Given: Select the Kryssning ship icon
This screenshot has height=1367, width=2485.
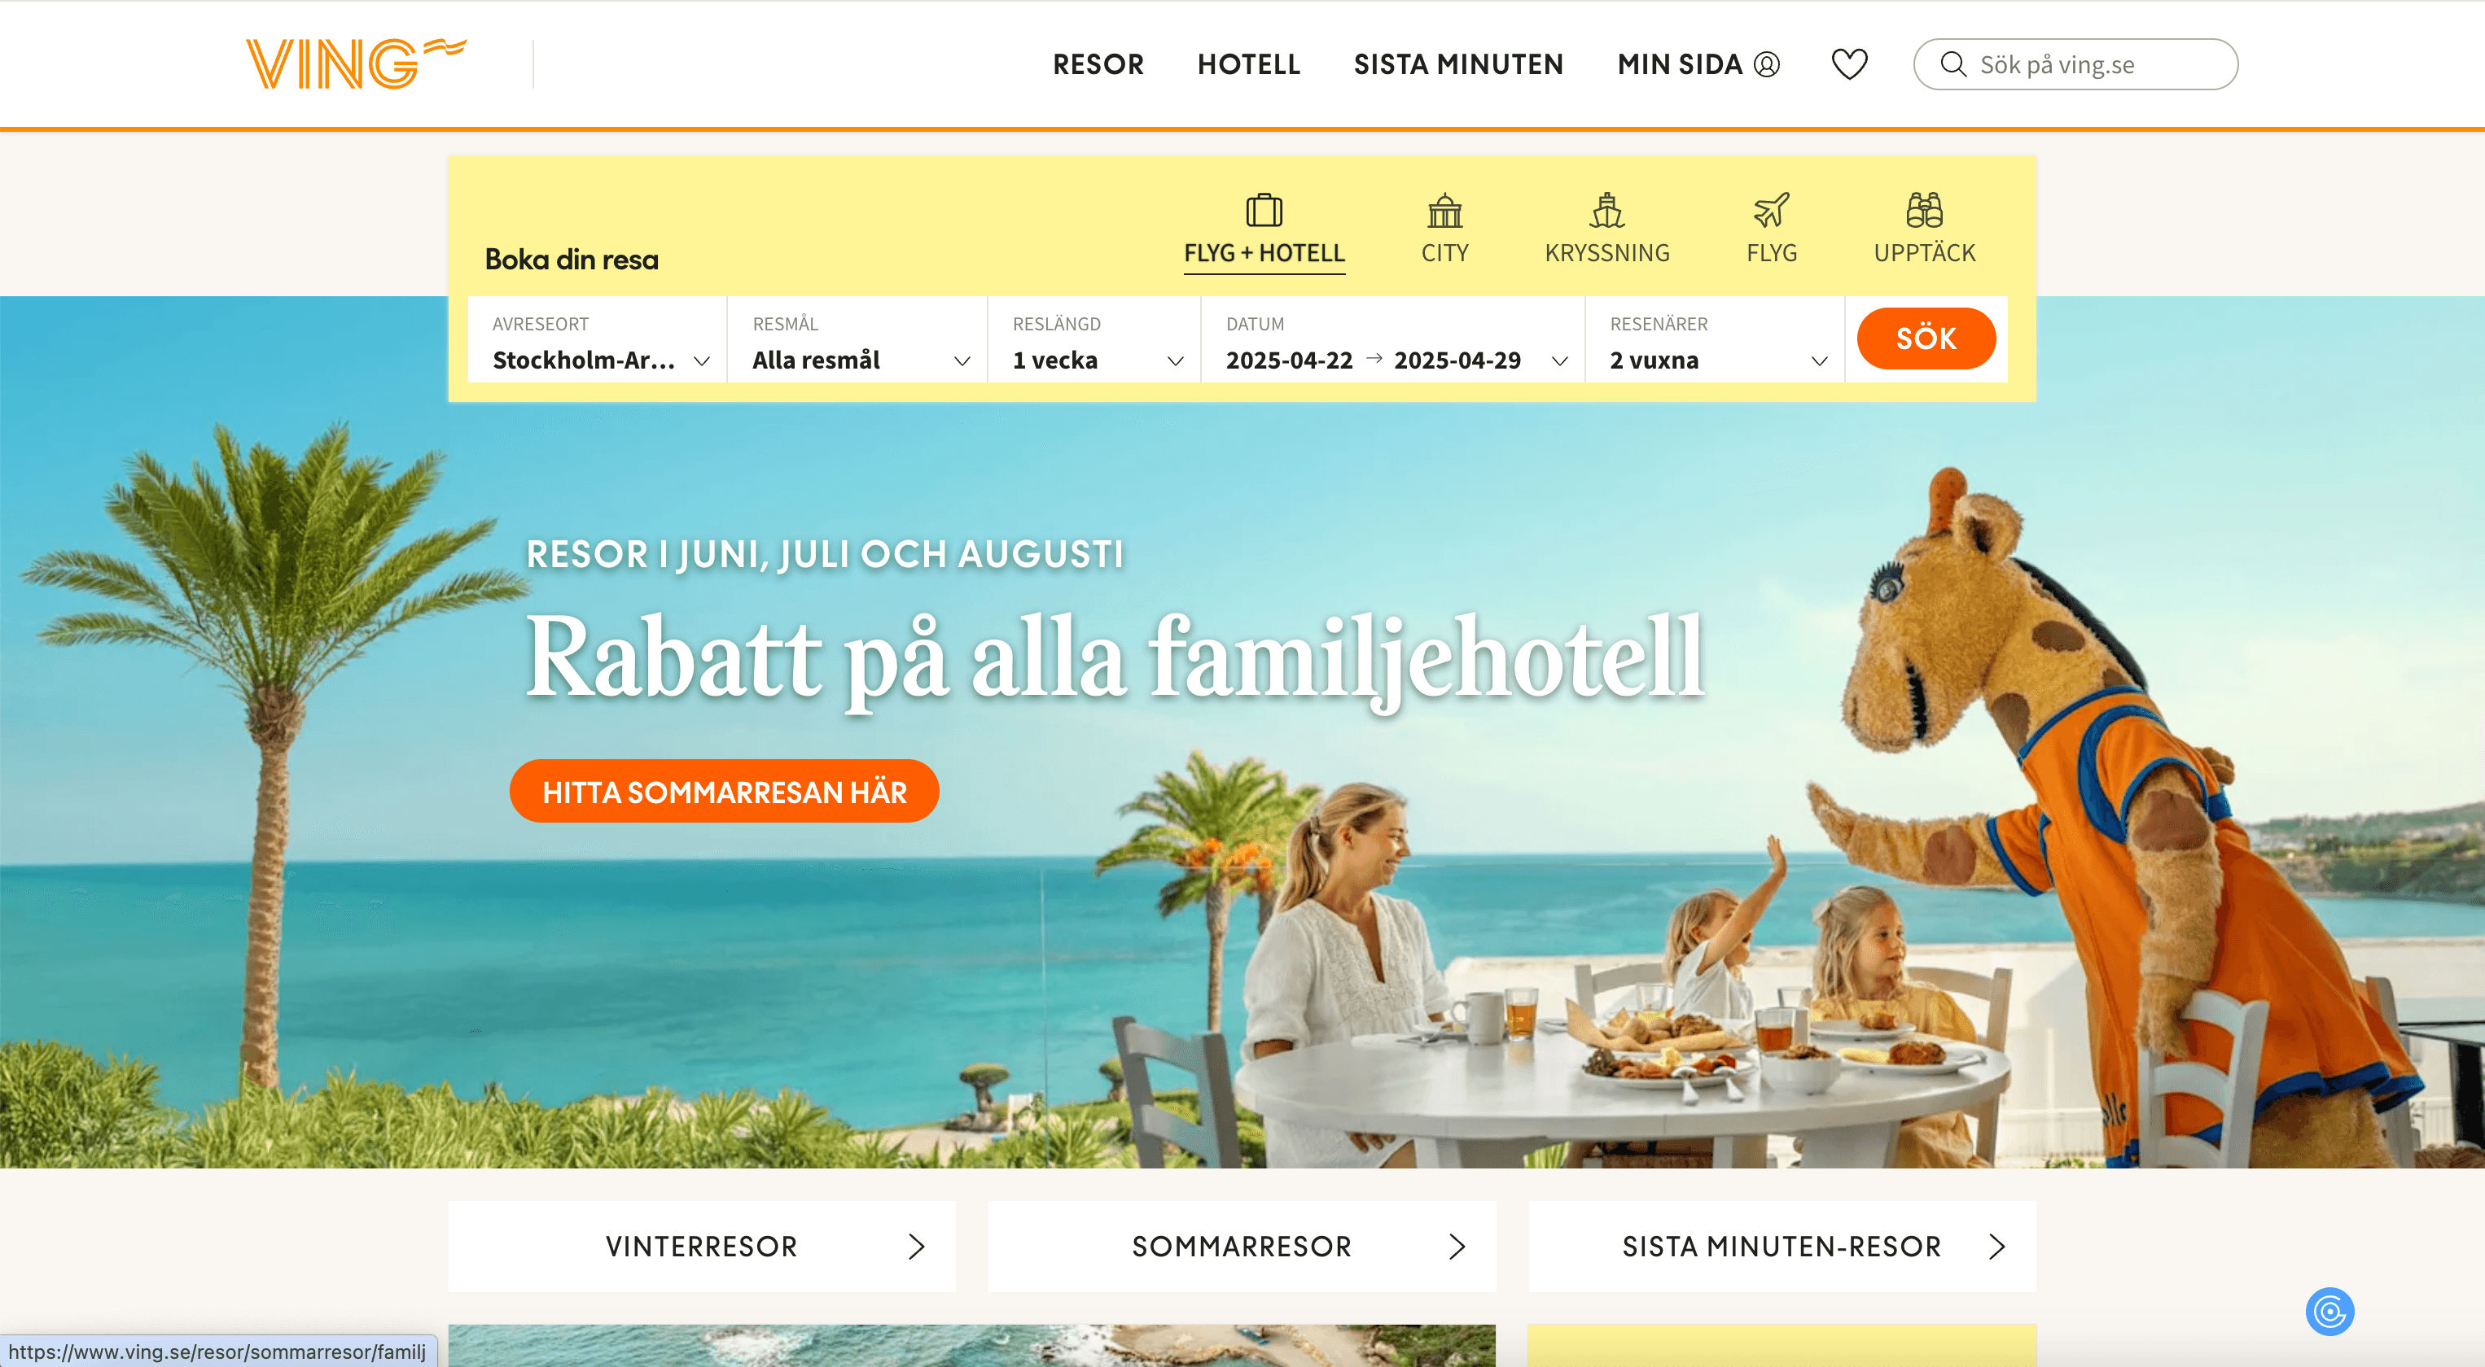Looking at the screenshot, I should click(x=1607, y=210).
